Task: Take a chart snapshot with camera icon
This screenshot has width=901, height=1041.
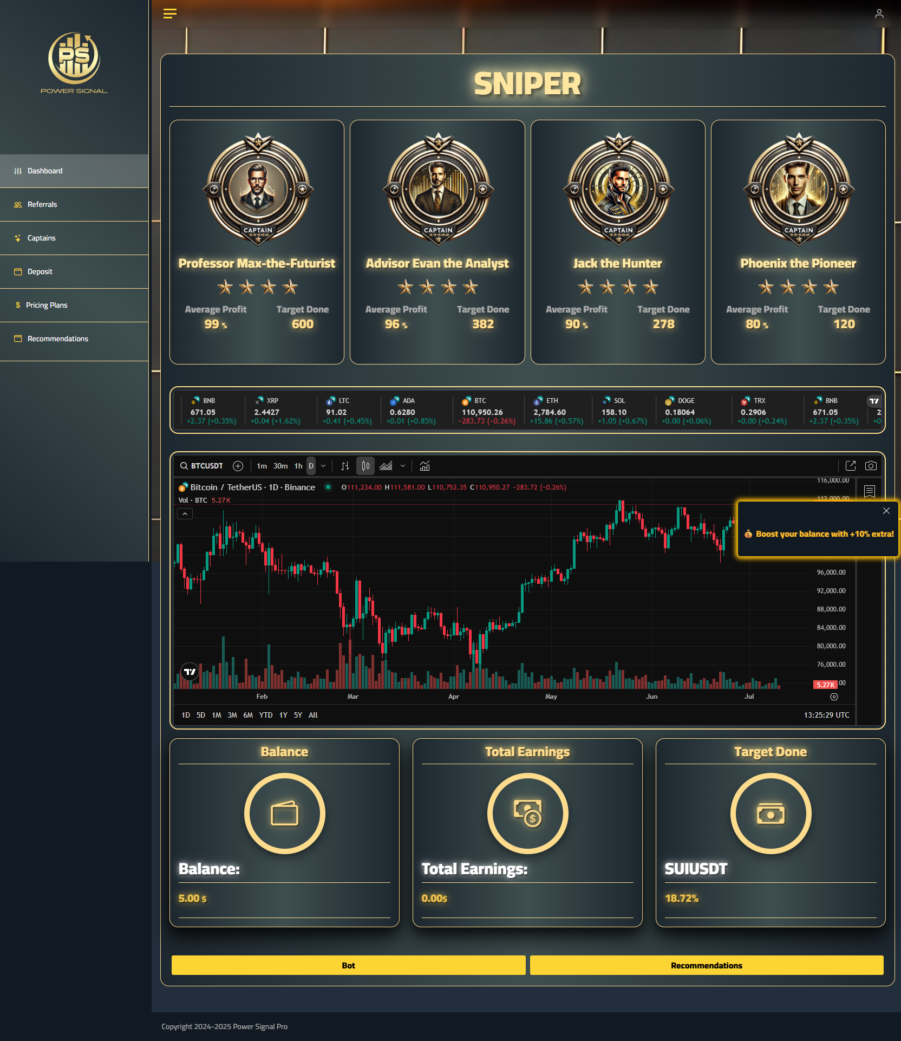Action: (x=871, y=466)
